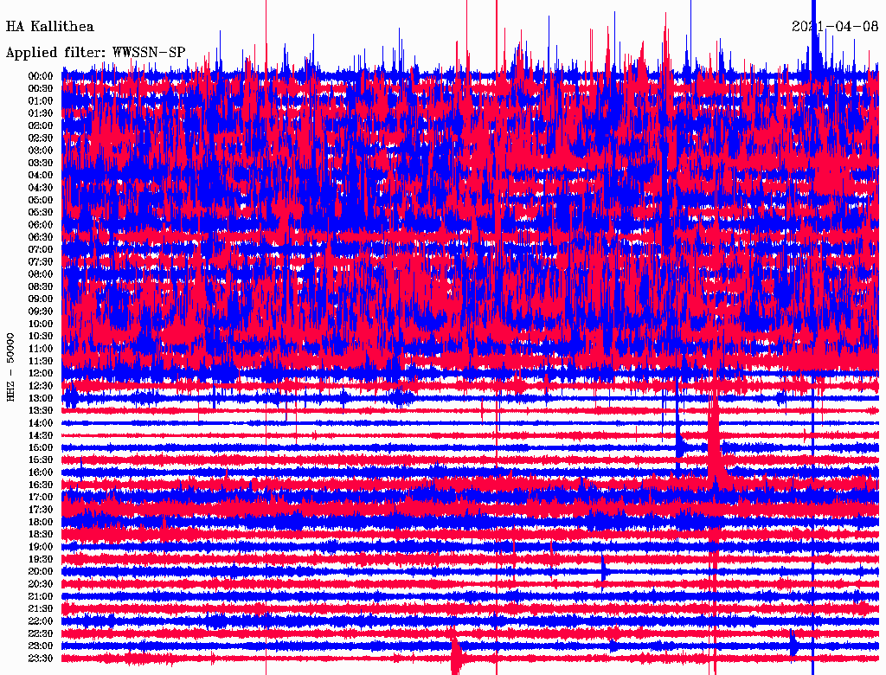
Task: Click the red event burst on the 23:30 trace
Action: point(456,656)
